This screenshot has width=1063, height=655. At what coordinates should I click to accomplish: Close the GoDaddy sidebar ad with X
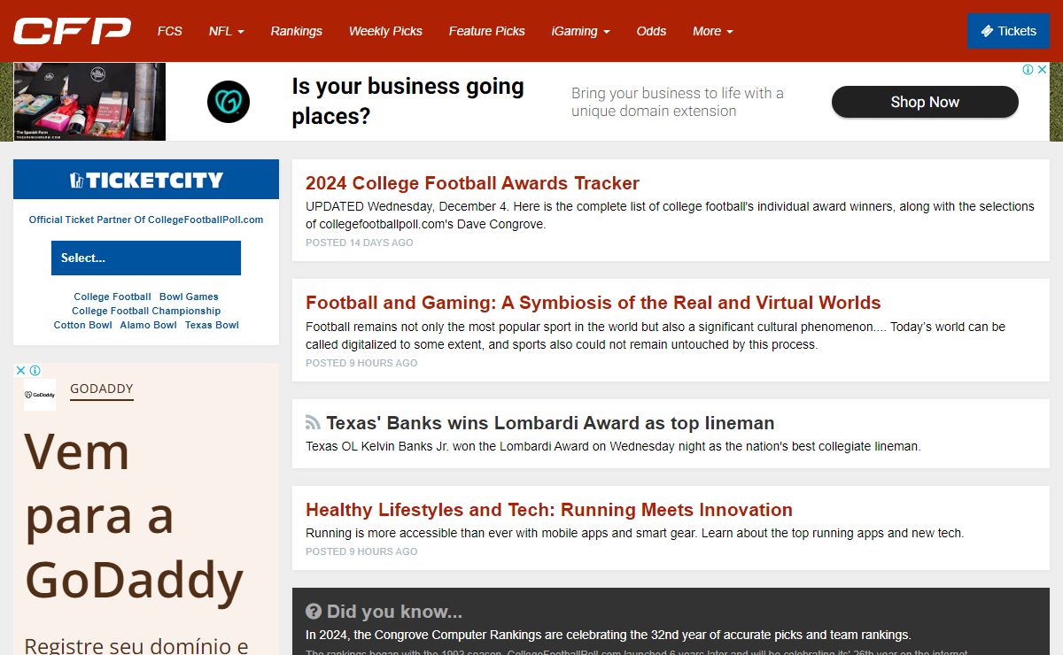click(x=21, y=371)
